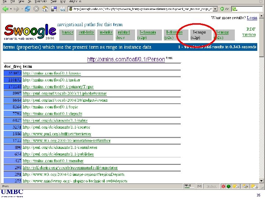Click the site favicon in address bar
The height and width of the screenshot is (199, 265).
(x=71, y=9)
